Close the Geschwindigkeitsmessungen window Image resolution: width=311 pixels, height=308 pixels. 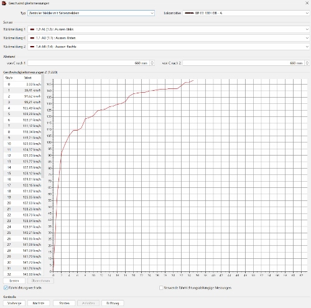click(307, 3)
